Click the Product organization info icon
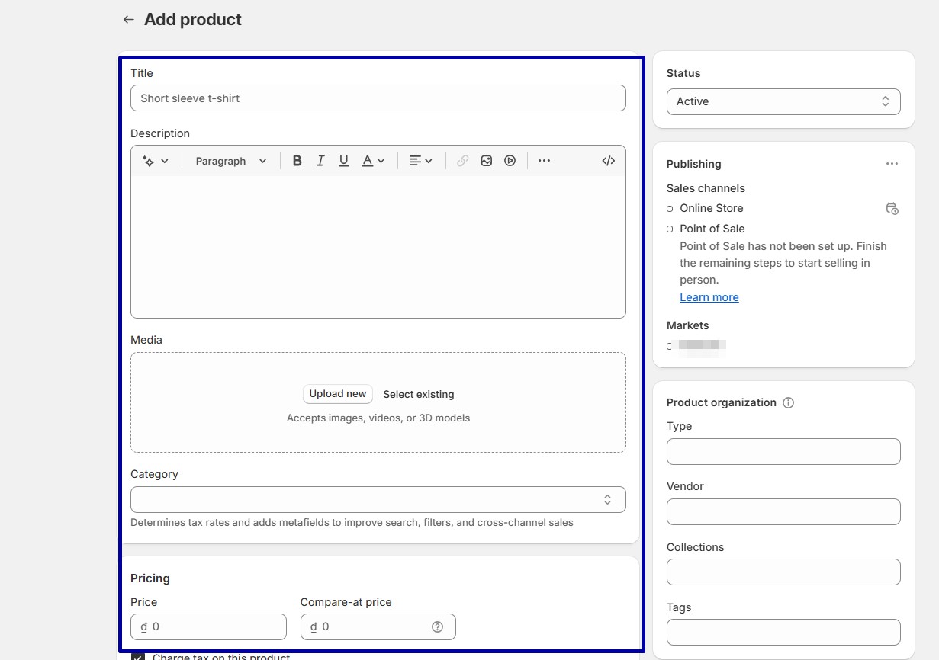939x660 pixels. click(789, 402)
